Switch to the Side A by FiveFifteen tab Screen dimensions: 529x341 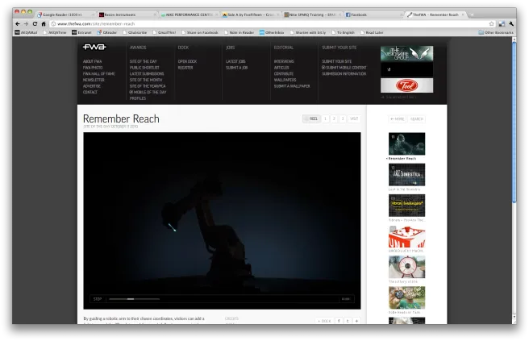tap(251, 15)
